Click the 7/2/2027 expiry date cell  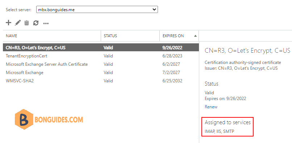pos(171,73)
